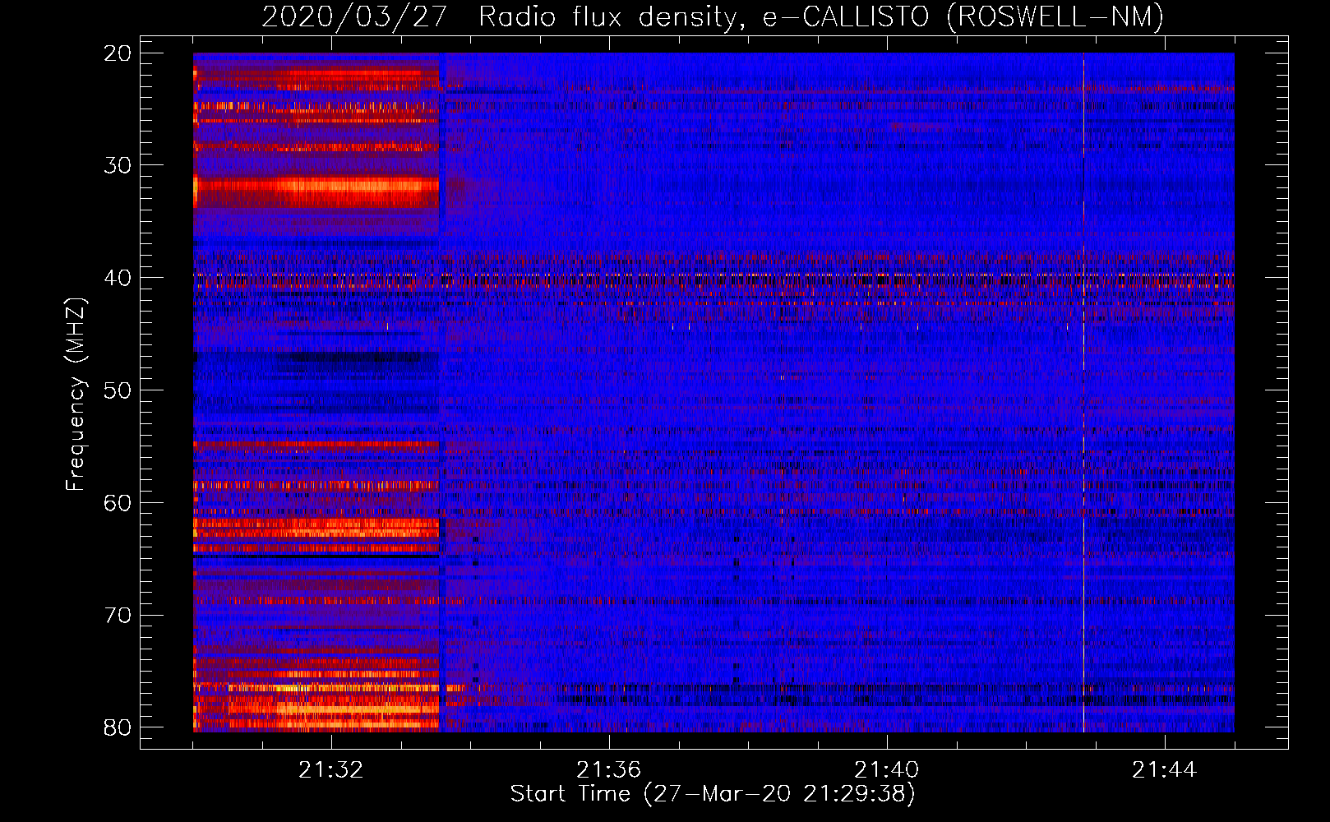Click the 20 tick label on frequency axis

pyautogui.click(x=118, y=53)
